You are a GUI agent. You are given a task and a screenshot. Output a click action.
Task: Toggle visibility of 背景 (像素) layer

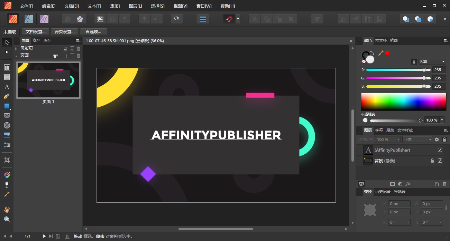tap(440, 161)
